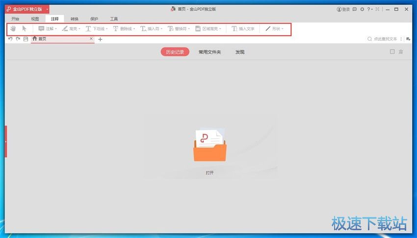Click the ribbon collapse icon at far right
Screen dimensions: 417x238
tap(408, 39)
